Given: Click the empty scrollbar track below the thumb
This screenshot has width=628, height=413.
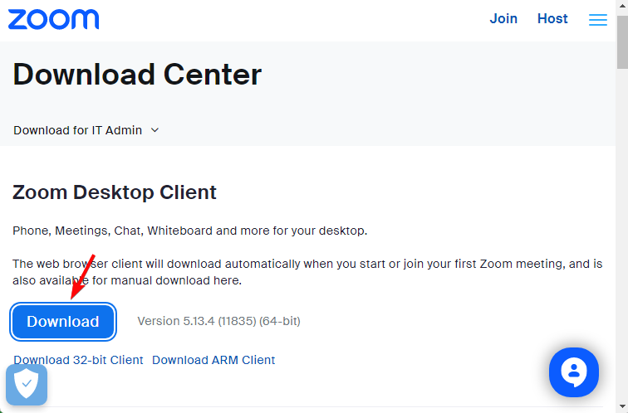Looking at the screenshot, I should click(622, 235).
